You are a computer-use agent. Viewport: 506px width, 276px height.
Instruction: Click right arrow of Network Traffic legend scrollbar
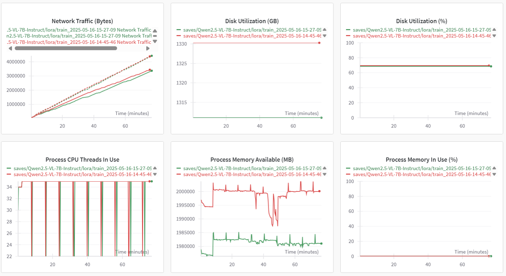click(x=148, y=48)
